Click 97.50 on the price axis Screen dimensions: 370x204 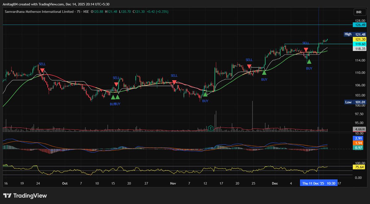(360, 114)
